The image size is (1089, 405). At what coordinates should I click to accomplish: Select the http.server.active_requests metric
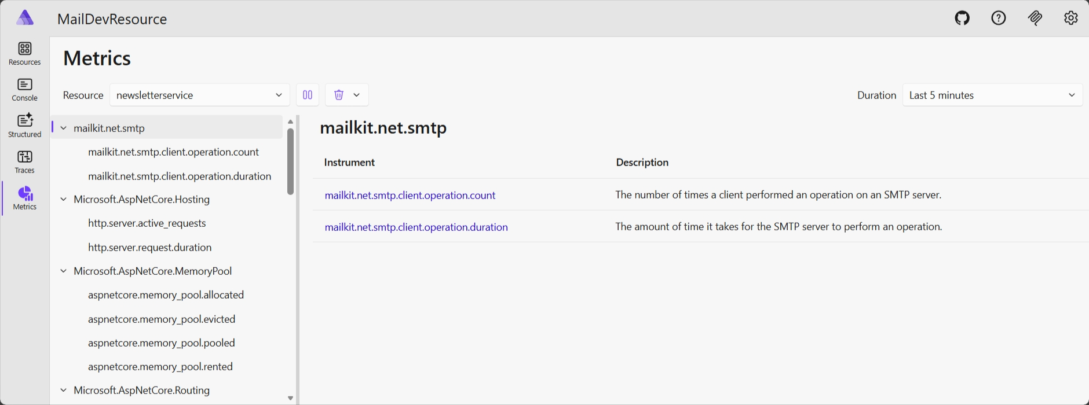[x=147, y=223]
